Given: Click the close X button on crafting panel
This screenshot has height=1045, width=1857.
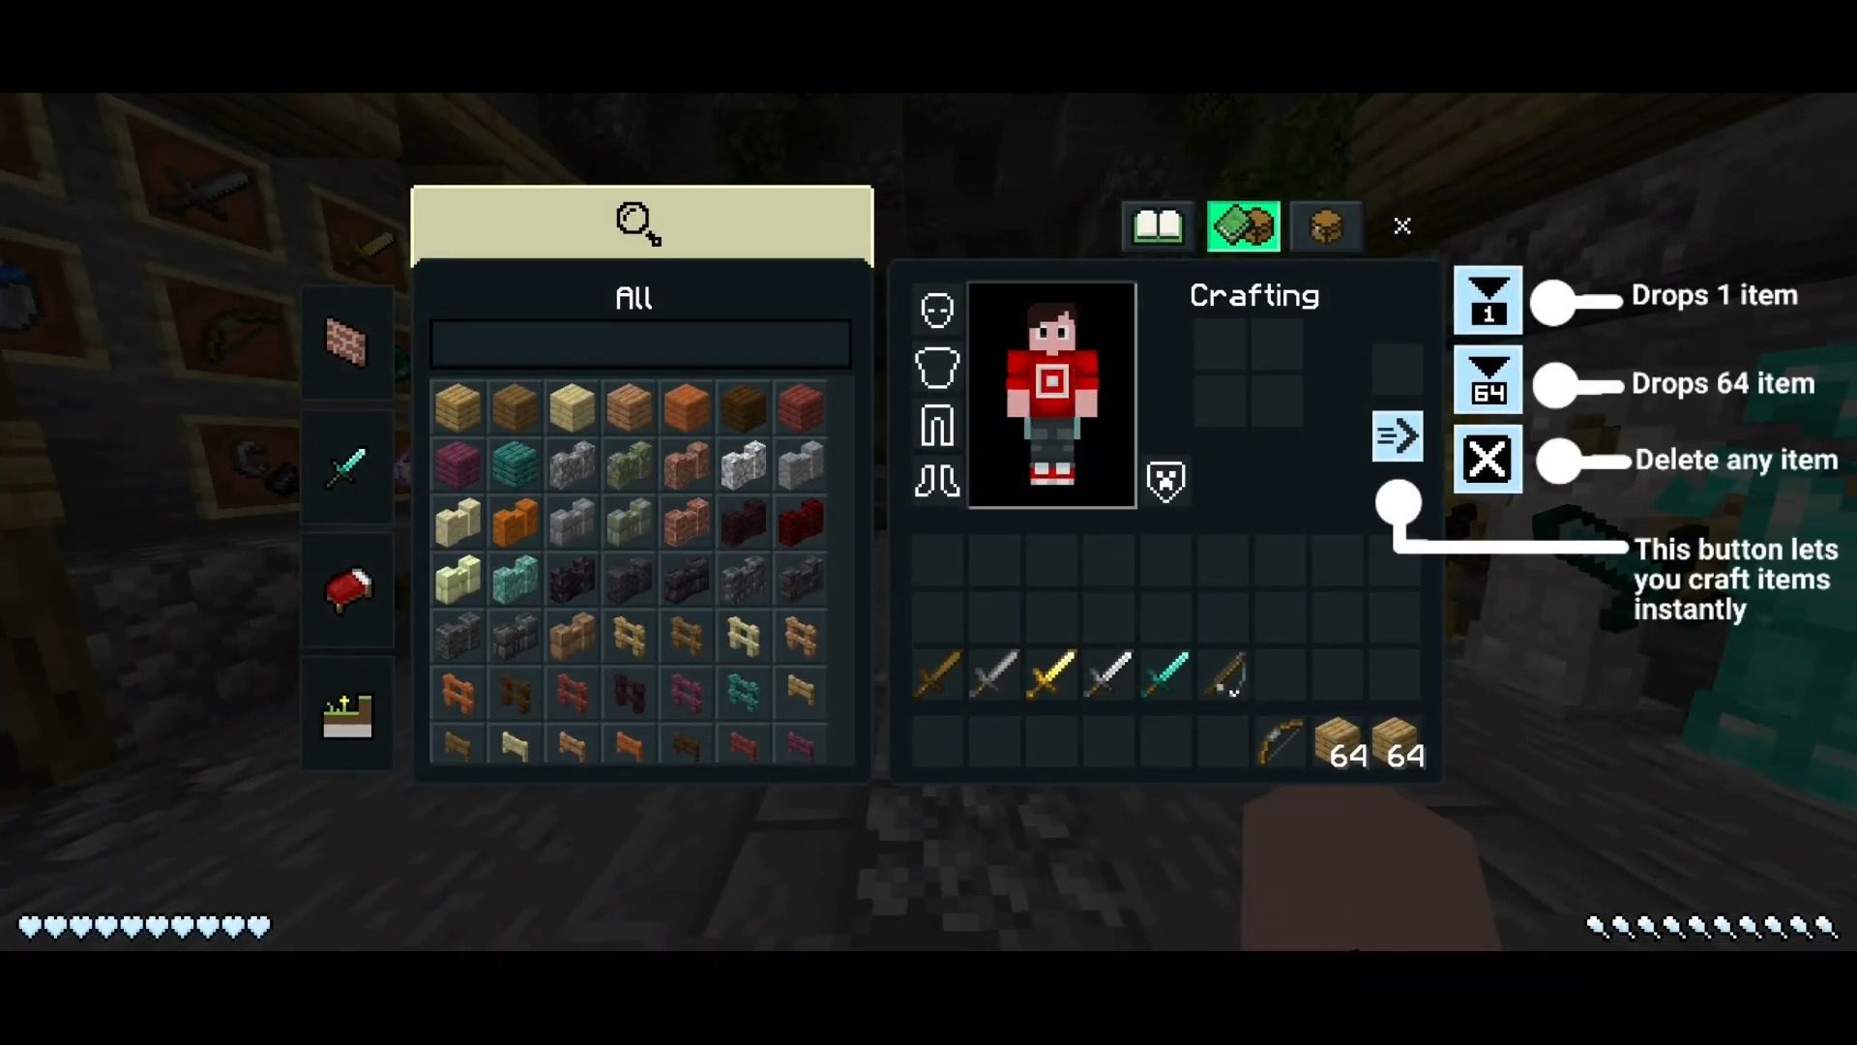Looking at the screenshot, I should 1401,227.
